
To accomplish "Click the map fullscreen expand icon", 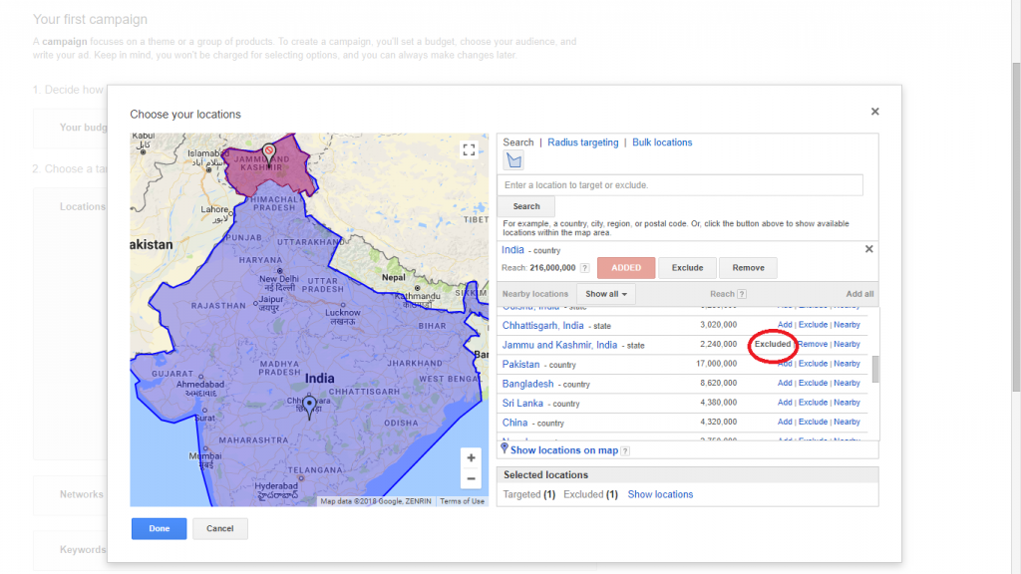I will (469, 149).
